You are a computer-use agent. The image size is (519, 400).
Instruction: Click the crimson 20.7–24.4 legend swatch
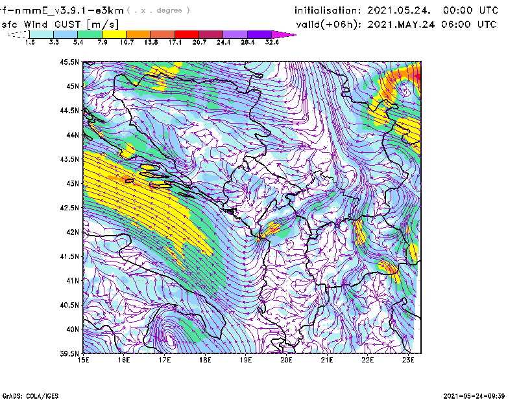[x=211, y=34]
